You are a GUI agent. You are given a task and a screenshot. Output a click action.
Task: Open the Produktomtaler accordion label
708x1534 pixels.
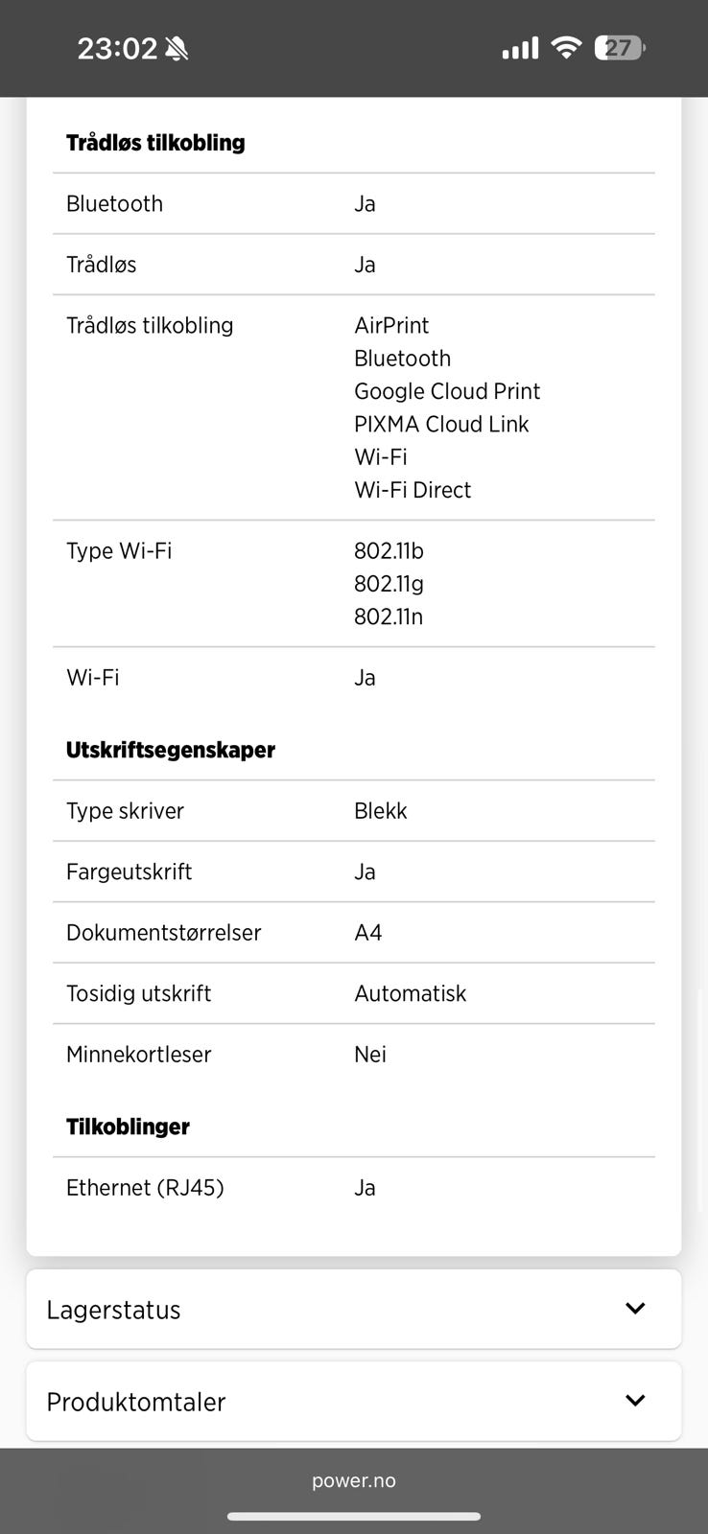pyautogui.click(x=136, y=1402)
